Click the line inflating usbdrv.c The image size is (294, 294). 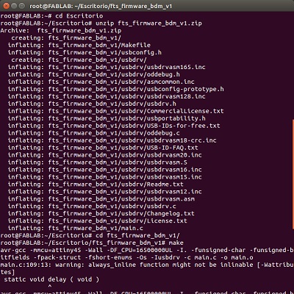[x=92, y=207]
